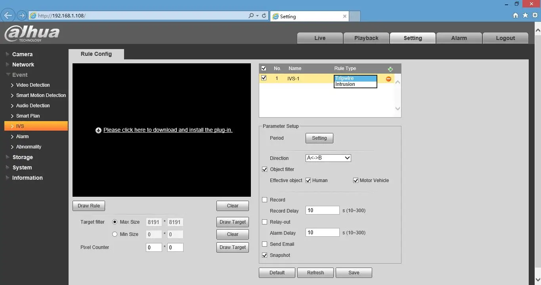Click the Record Delay input field

(323, 210)
